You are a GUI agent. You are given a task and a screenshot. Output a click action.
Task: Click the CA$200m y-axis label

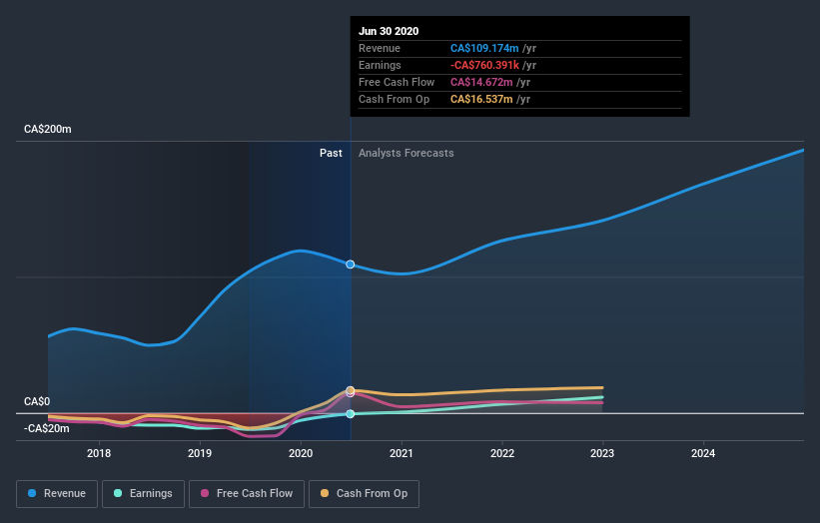point(48,129)
